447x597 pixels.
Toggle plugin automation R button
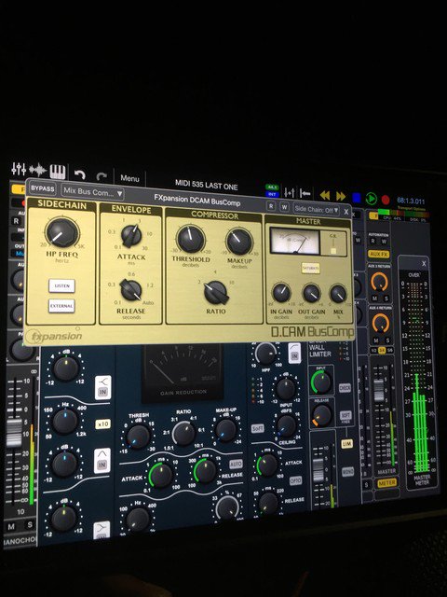point(271,206)
